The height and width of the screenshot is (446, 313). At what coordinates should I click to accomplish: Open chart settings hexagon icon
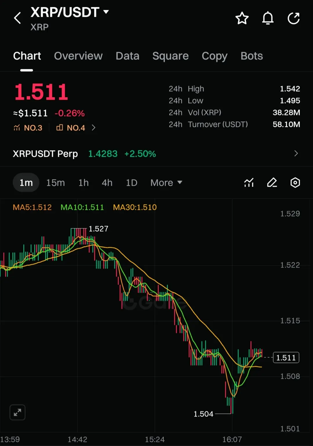295,183
